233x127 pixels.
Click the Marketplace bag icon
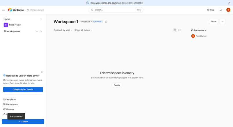(4, 104)
